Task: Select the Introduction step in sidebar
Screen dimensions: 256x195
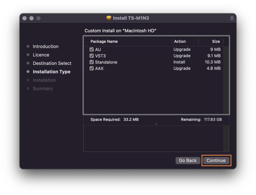Action: 45,47
